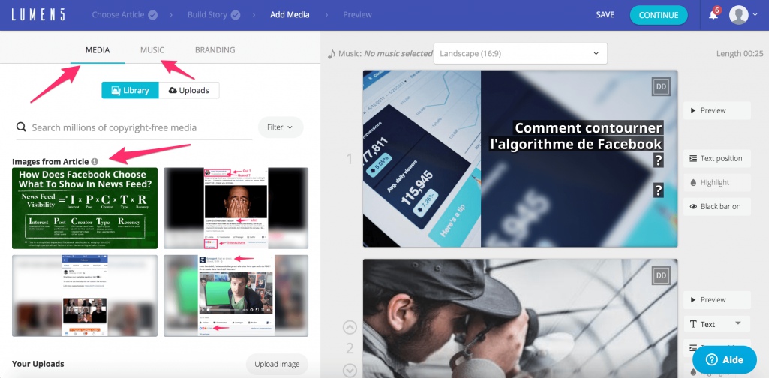
Task: Click SAVE in the top bar
Action: pyautogui.click(x=605, y=15)
